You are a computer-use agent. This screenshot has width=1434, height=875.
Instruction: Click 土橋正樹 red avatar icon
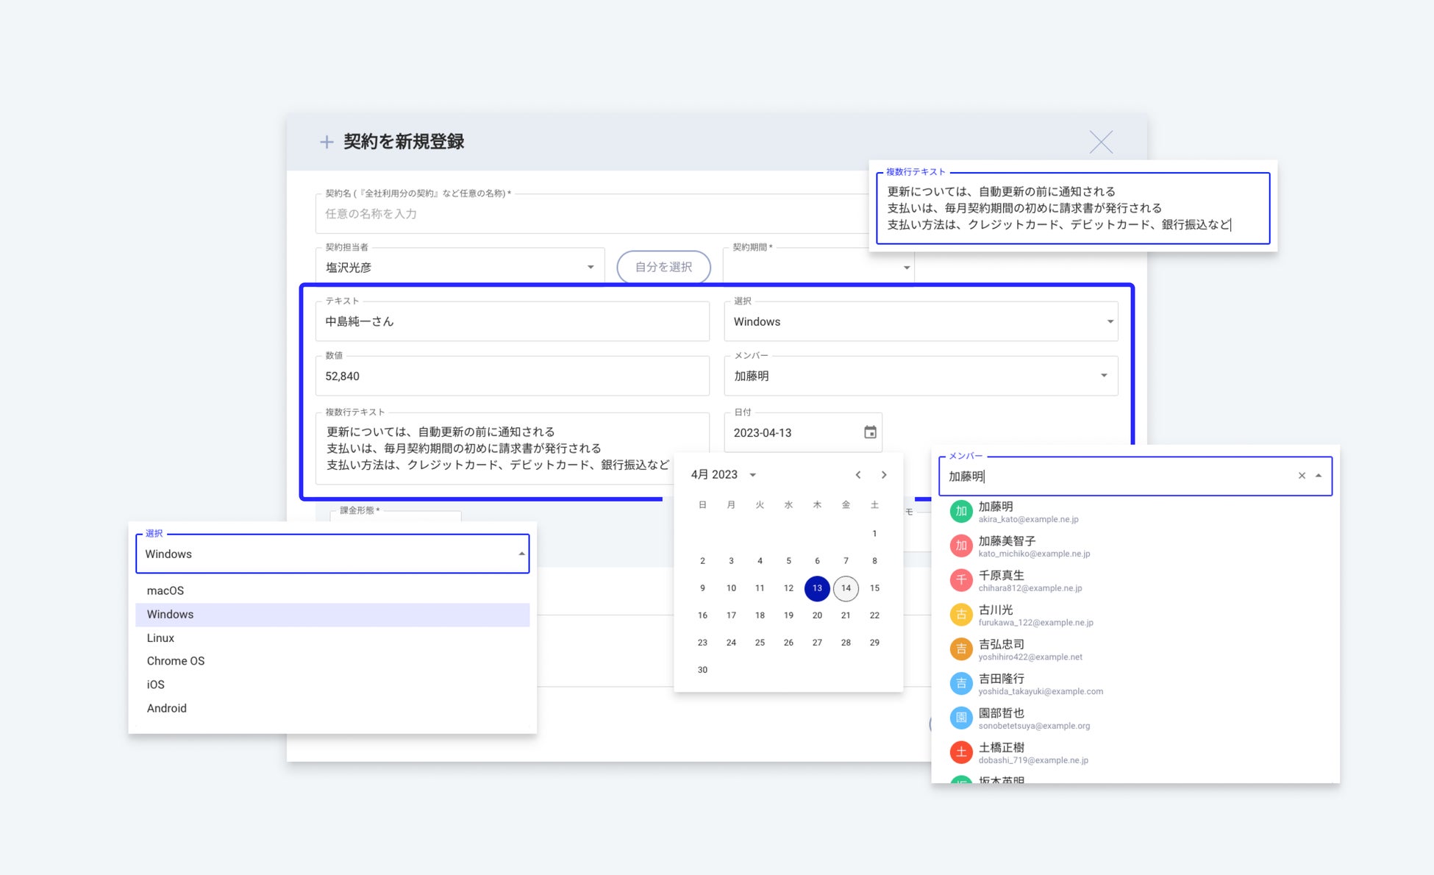[x=960, y=752]
